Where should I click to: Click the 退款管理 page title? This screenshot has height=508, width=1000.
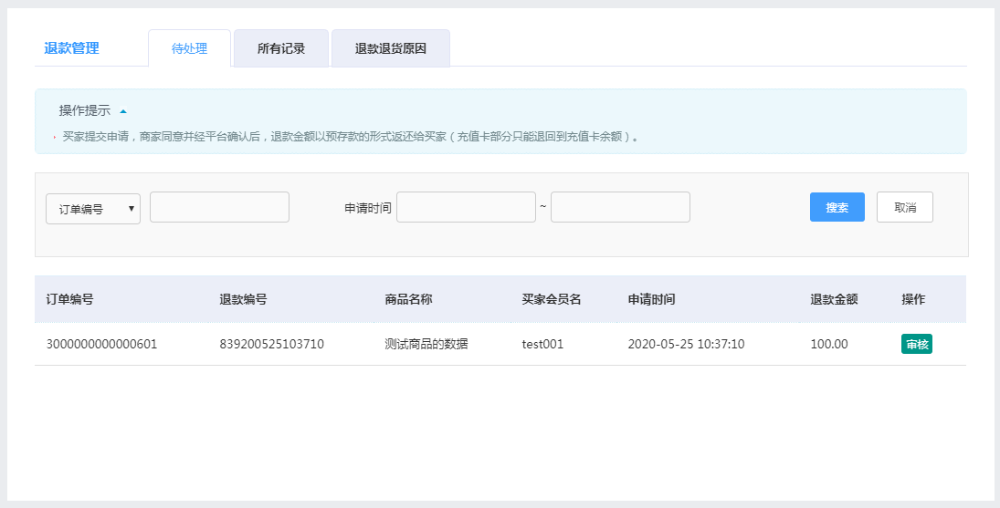tap(71, 48)
